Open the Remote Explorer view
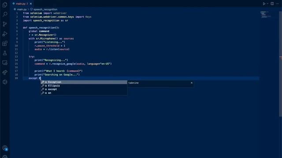 tap(5, 63)
